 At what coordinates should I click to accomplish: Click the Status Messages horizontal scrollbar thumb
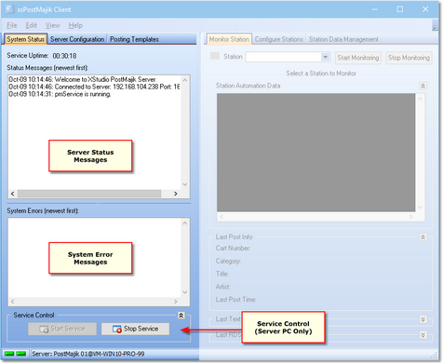[x=89, y=194]
